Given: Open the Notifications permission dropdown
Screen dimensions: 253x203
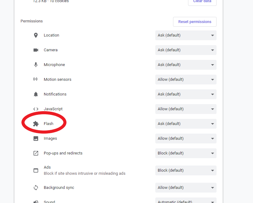Looking at the screenshot, I should click(186, 94).
